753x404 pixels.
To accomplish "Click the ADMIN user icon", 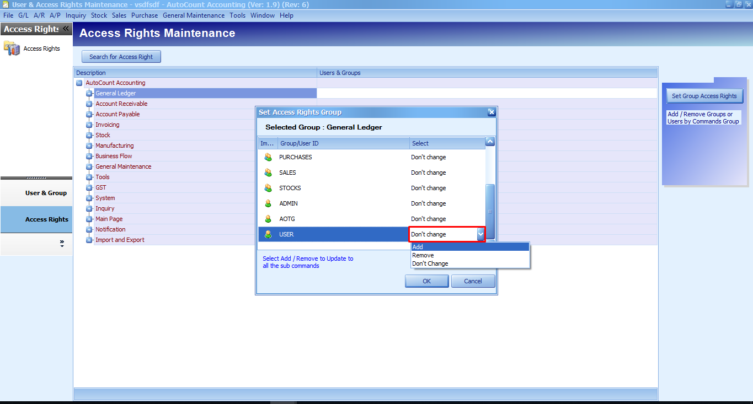I will click(x=268, y=203).
